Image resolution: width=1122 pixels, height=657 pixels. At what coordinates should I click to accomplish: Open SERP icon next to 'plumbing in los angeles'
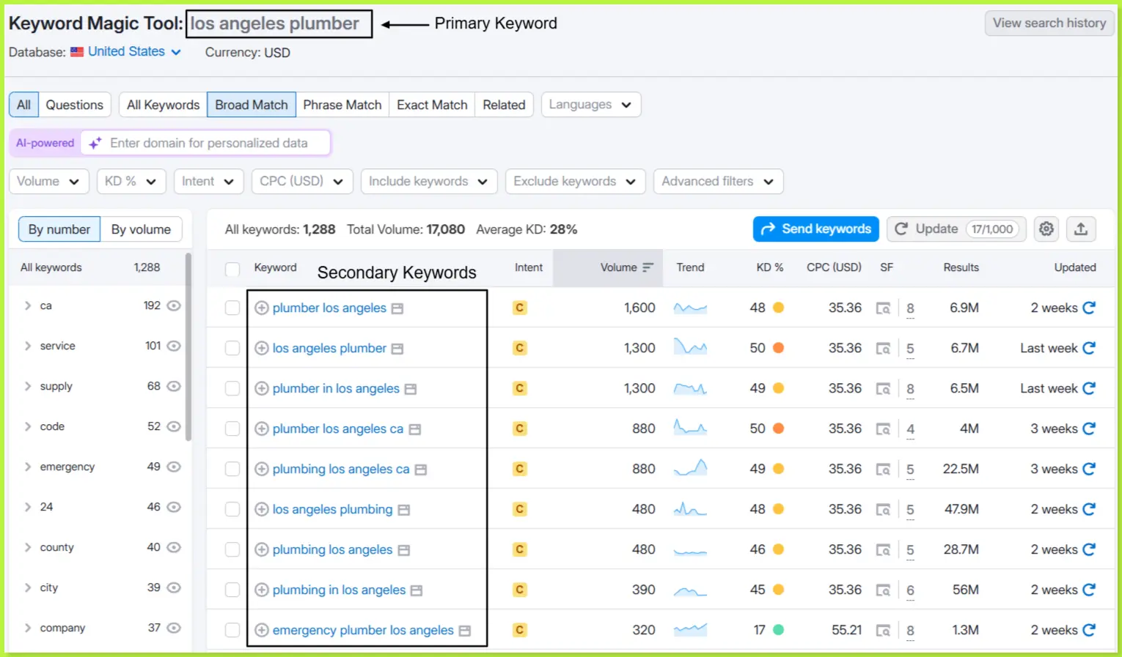417,590
